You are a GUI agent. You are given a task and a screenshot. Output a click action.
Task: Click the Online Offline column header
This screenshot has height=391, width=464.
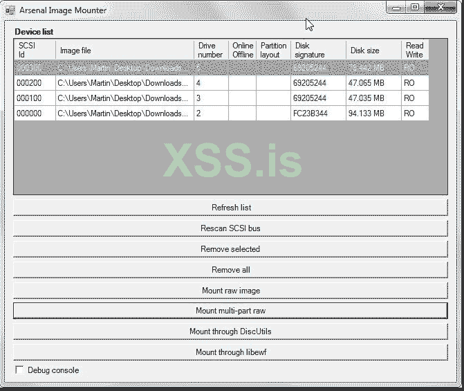click(242, 50)
